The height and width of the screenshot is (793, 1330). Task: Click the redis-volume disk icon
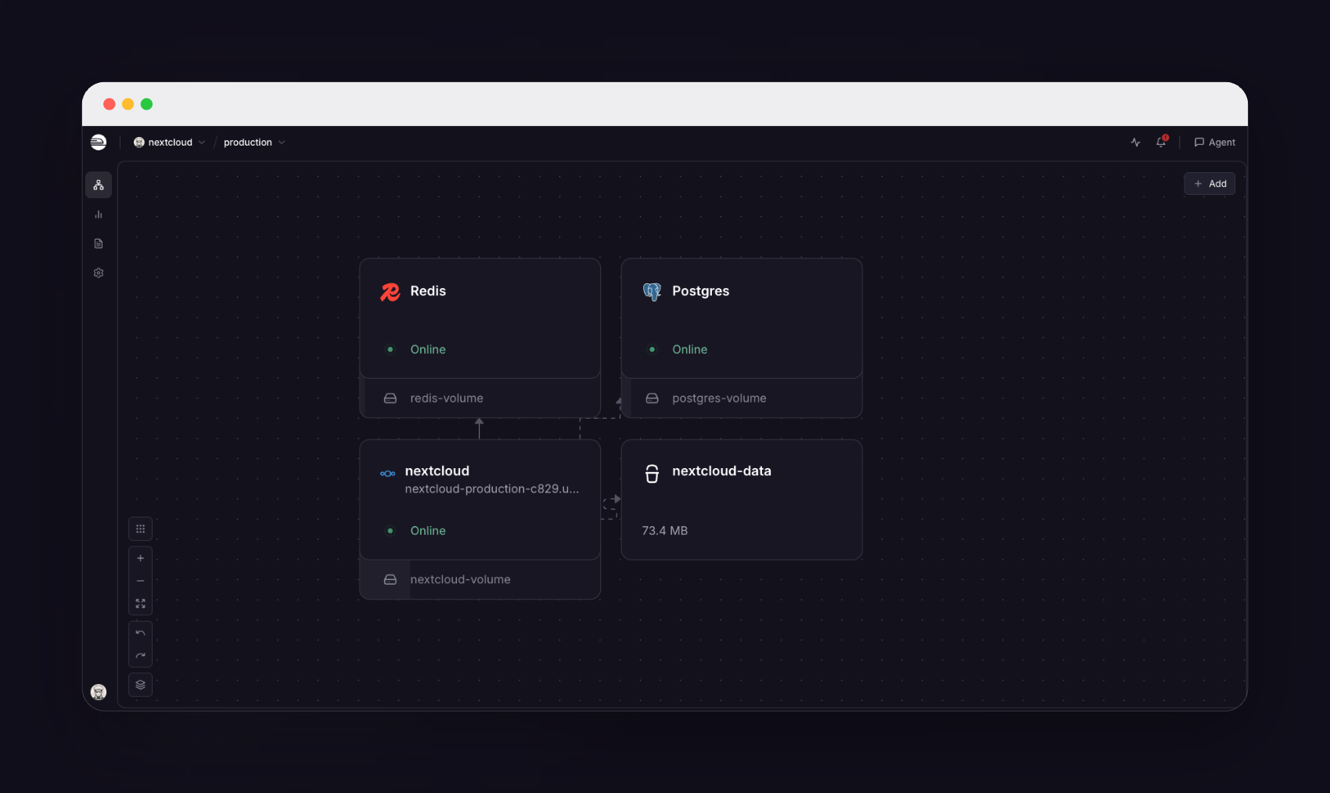tap(390, 398)
